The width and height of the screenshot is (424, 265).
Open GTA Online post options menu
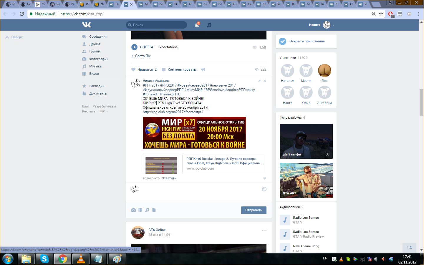pyautogui.click(x=264, y=230)
